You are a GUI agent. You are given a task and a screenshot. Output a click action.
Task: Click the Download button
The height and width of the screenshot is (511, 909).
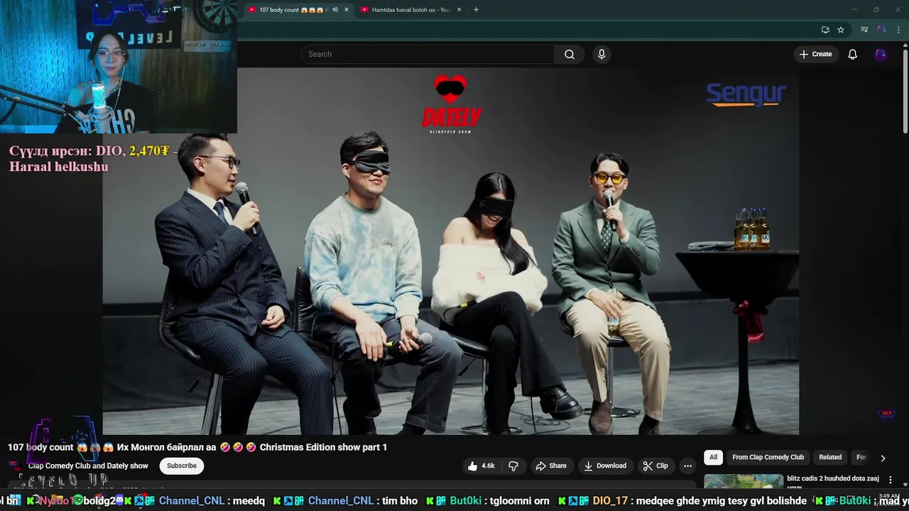click(605, 466)
